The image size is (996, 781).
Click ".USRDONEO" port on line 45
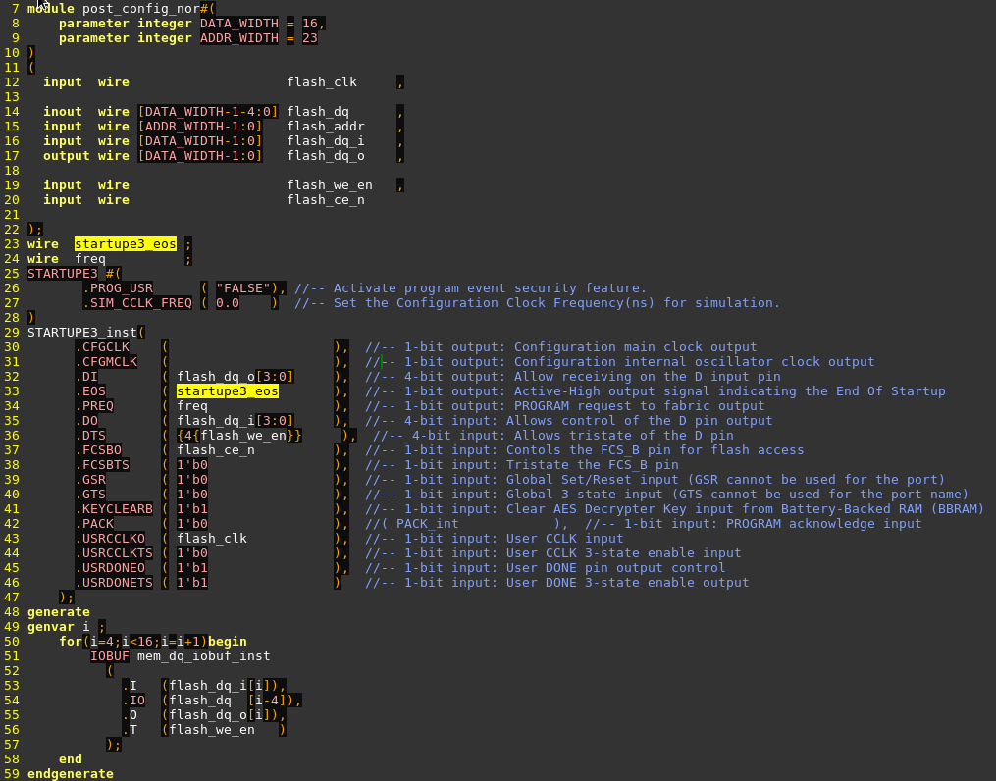pos(110,568)
